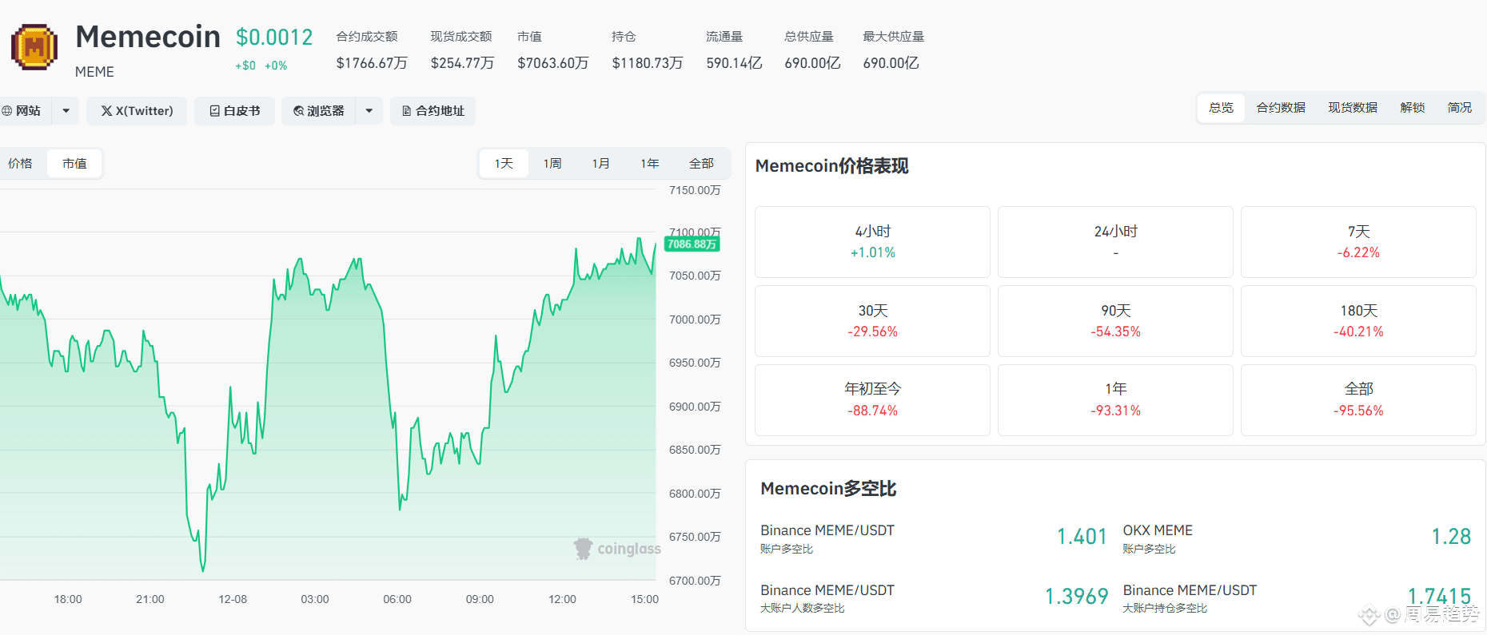
Task: Click the price $0.0012
Action: [274, 38]
